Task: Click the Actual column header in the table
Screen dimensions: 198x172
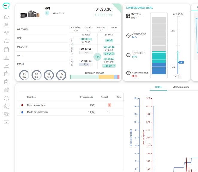Action: (104, 97)
